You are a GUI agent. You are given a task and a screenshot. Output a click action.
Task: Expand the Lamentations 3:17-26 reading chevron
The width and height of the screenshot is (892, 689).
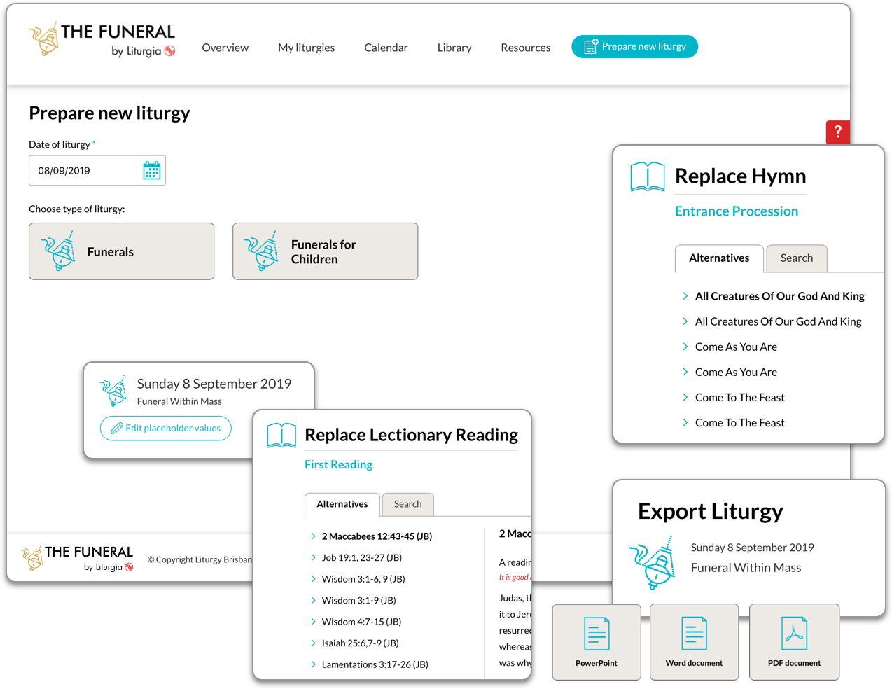pos(314,664)
